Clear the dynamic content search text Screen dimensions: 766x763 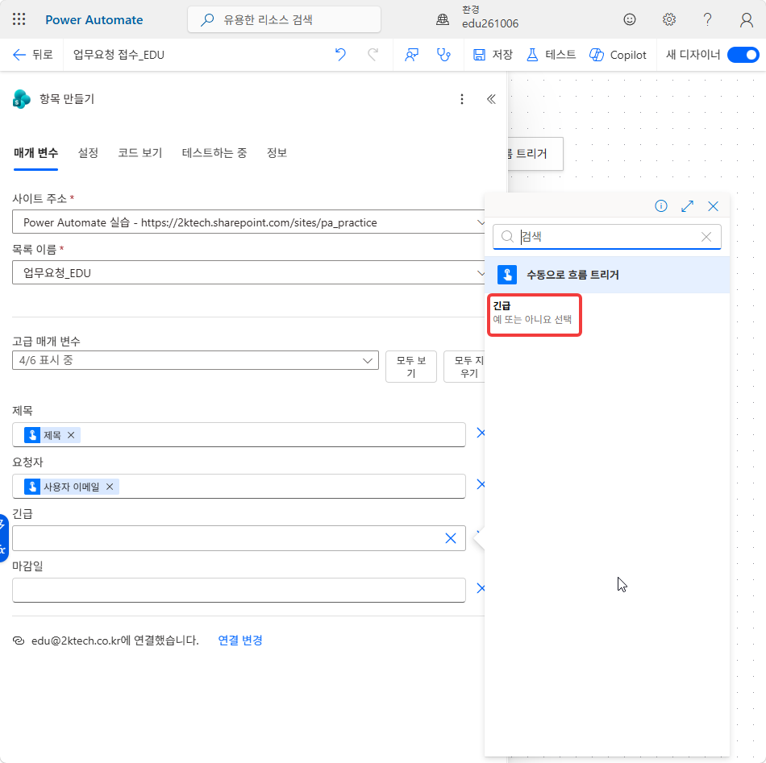point(706,237)
